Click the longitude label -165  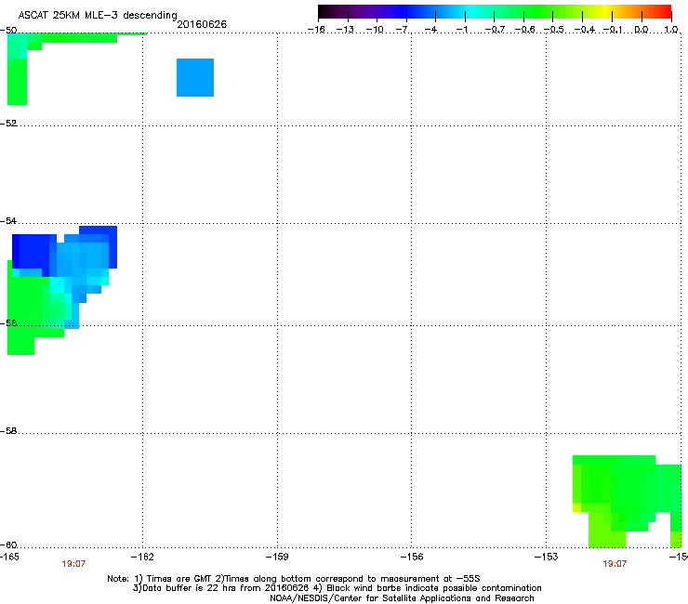9,557
